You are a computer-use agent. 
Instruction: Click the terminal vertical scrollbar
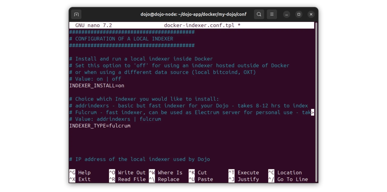[x=316, y=102]
